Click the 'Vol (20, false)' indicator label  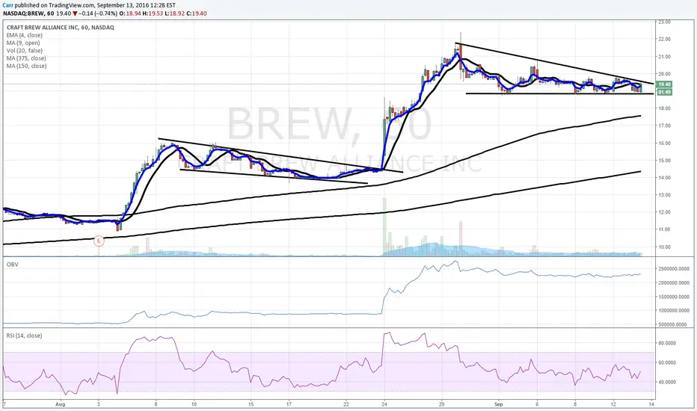coord(25,51)
